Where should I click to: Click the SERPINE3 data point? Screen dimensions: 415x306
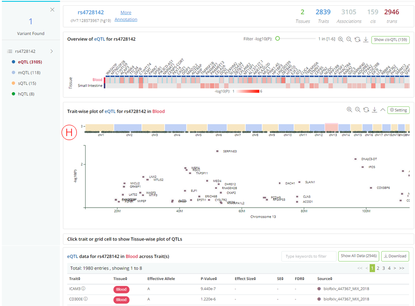217,151
